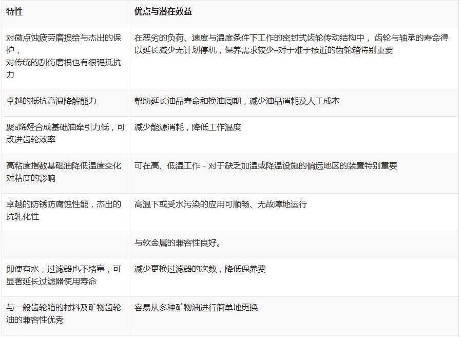Click the cell starting '帮助延长油品寿命和换油周期'

(237, 101)
